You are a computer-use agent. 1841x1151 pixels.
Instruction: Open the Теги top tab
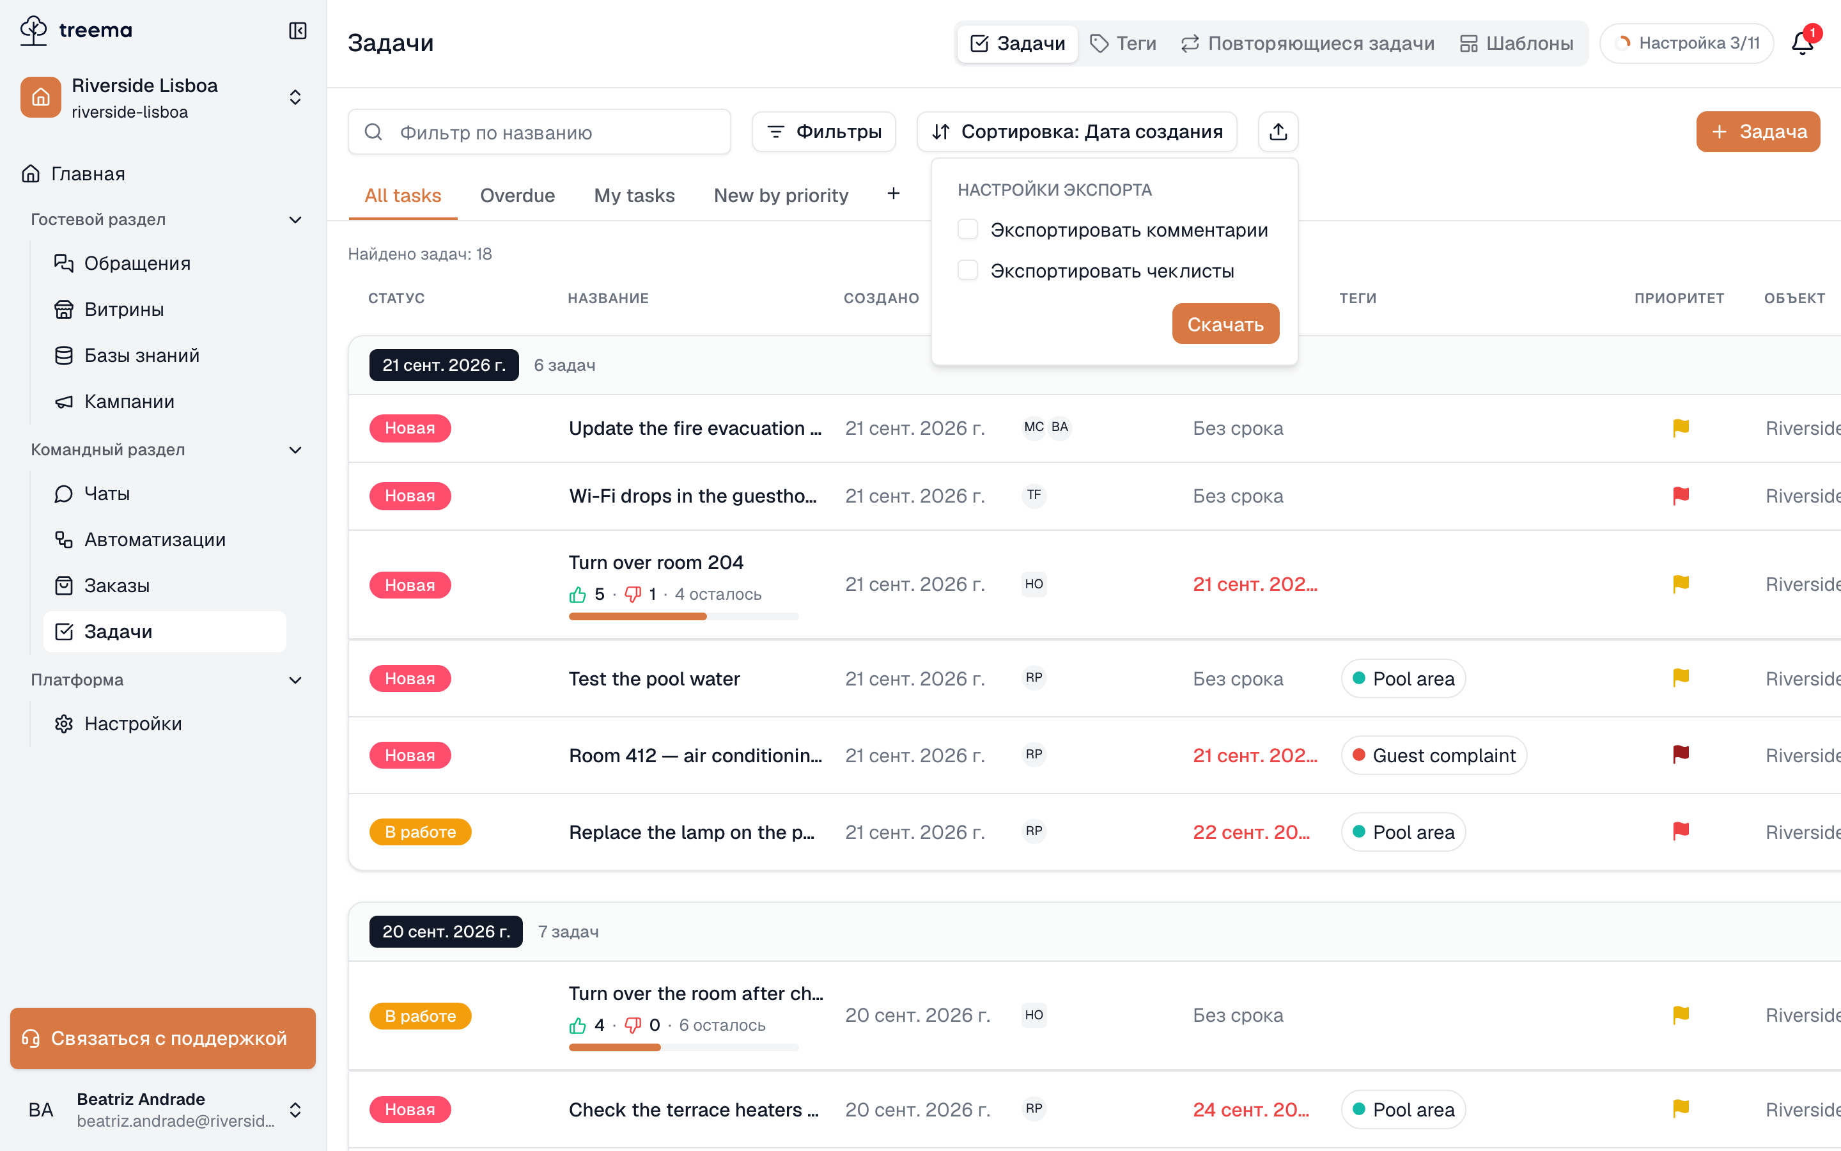[1123, 43]
